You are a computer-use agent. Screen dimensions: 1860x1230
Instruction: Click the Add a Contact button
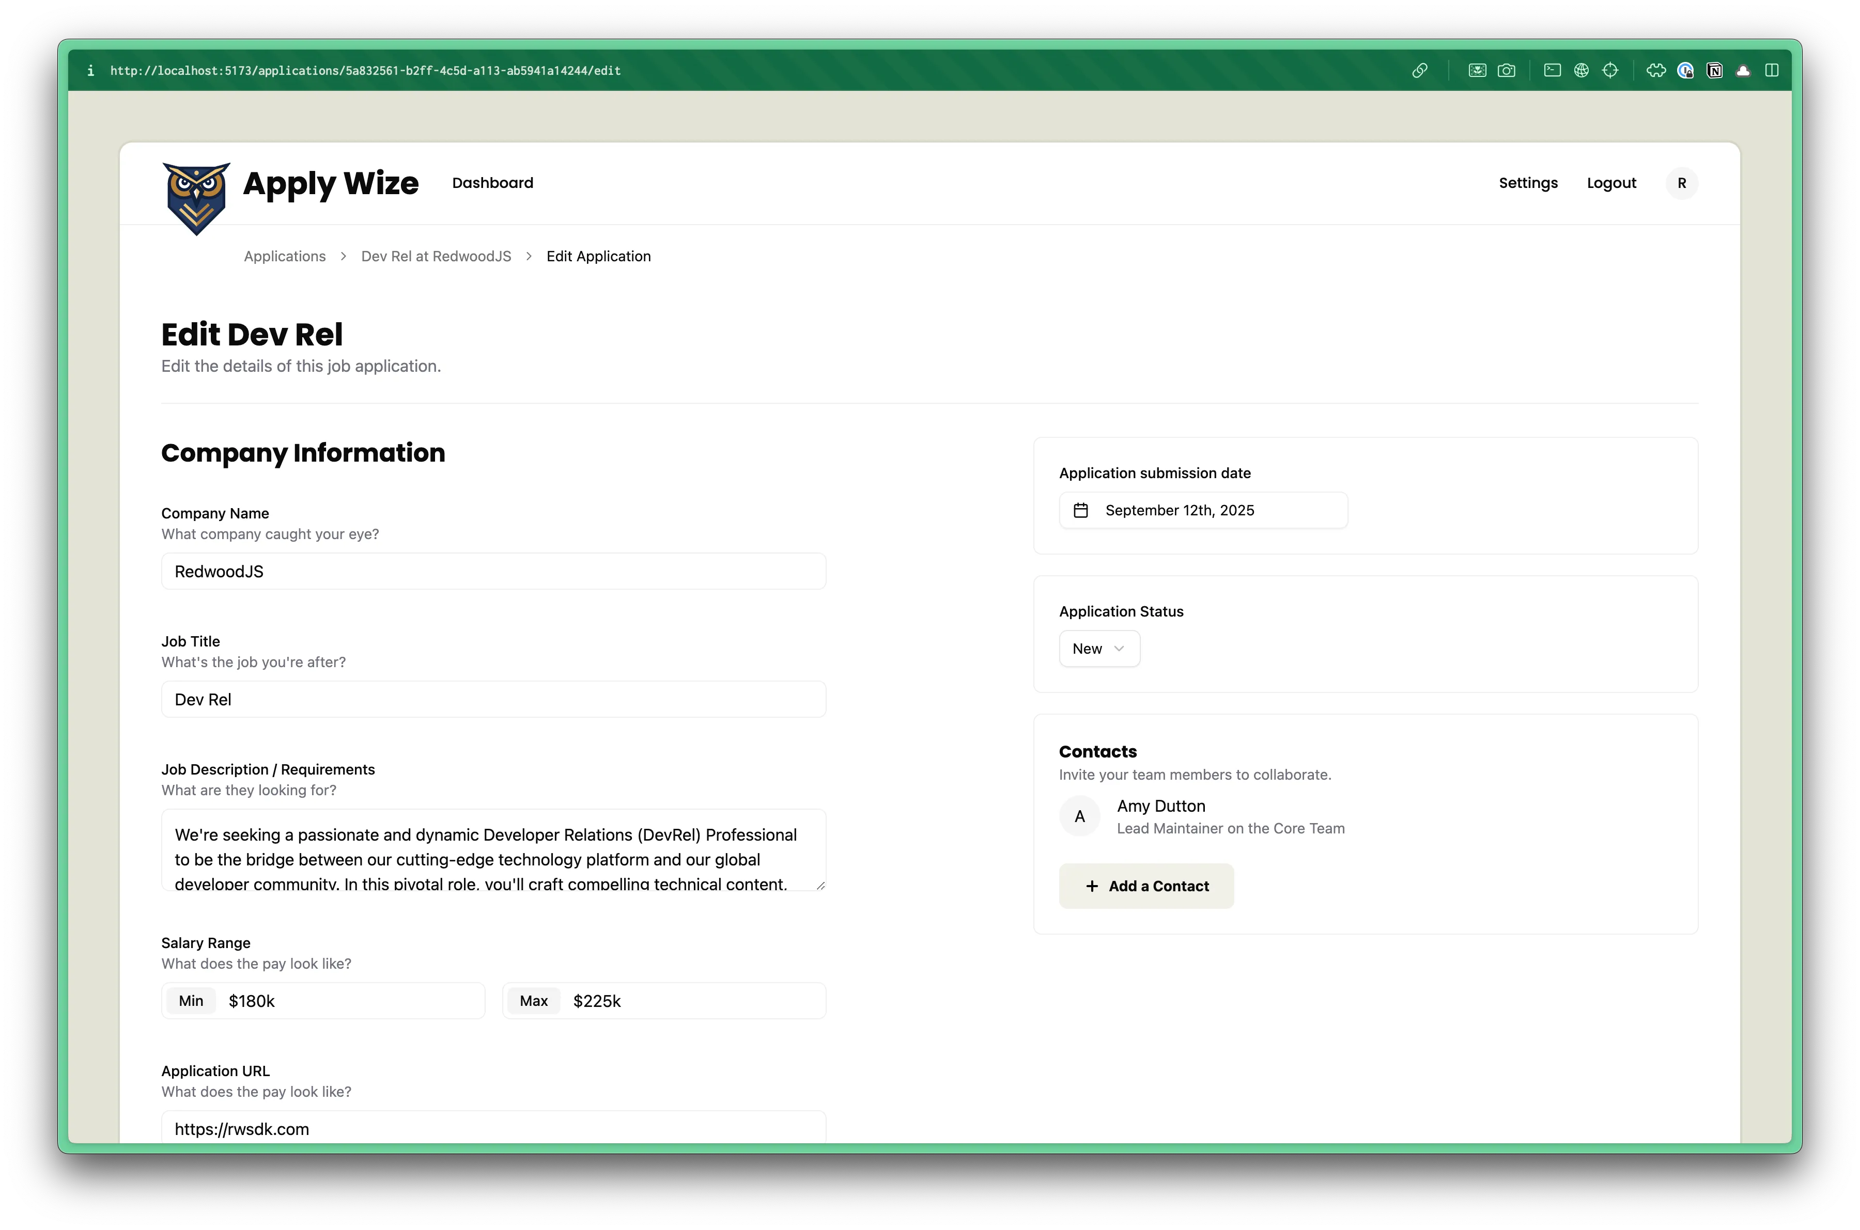[x=1146, y=886]
